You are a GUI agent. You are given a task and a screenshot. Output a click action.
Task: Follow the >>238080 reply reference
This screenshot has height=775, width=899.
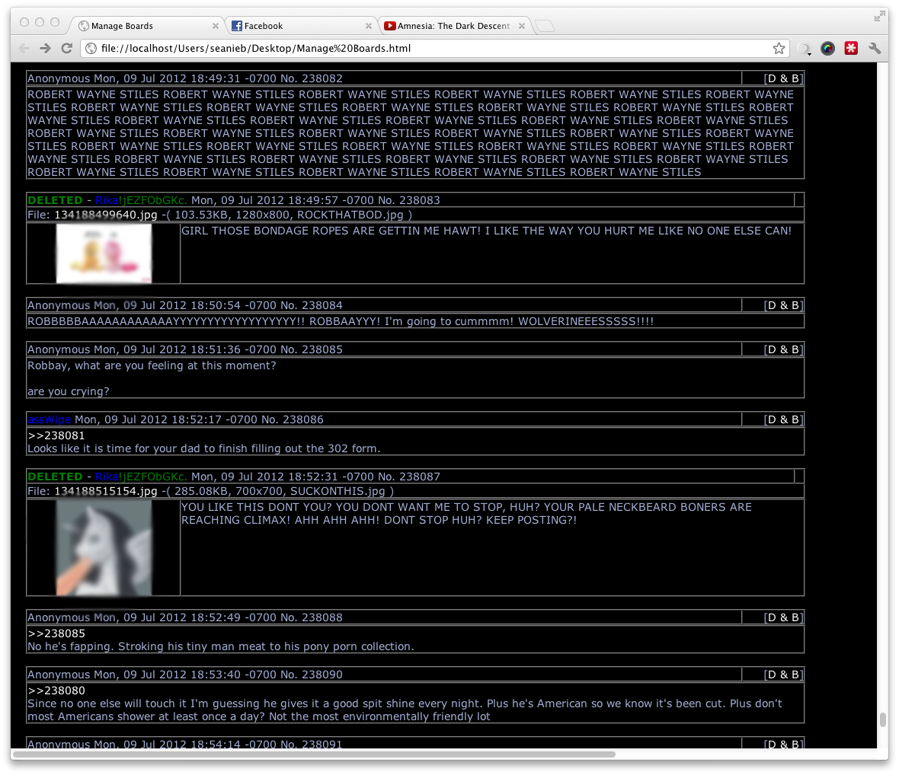(x=56, y=690)
